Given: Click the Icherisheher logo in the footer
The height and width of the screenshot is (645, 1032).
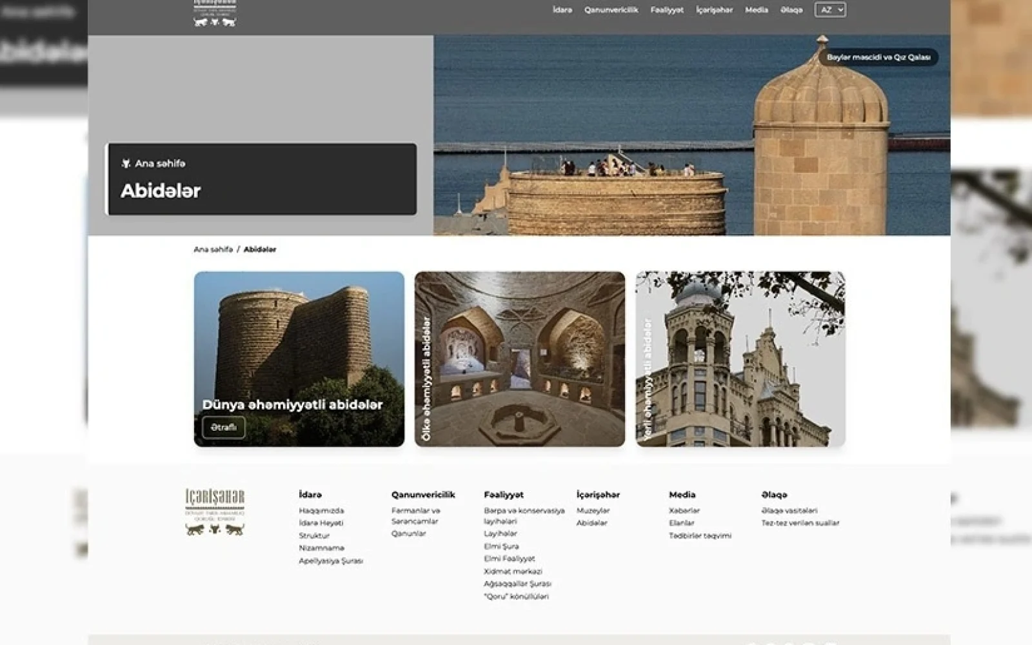Looking at the screenshot, I should (x=215, y=512).
